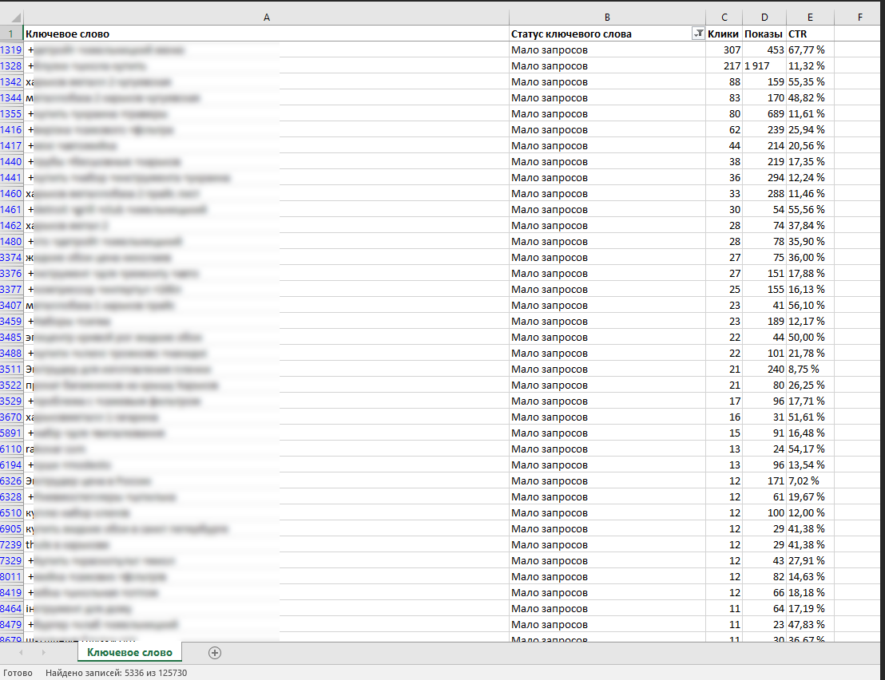The image size is (885, 680).
Task: Select column A header
Action: pos(266,17)
